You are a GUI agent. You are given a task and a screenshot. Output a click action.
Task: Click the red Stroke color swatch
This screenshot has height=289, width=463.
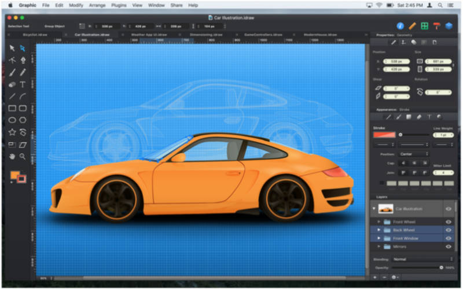[384, 135]
